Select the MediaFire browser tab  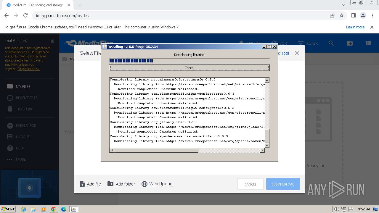pos(38,5)
